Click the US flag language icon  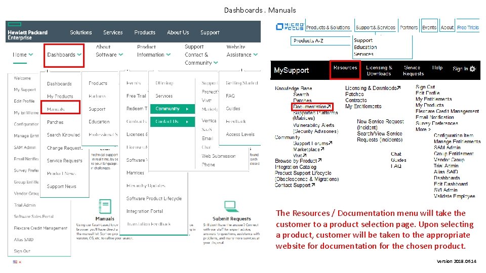[15, 262]
